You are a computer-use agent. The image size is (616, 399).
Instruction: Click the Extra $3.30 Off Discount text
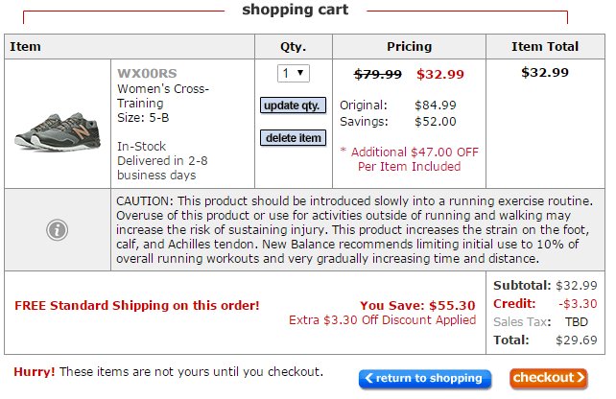click(382, 319)
